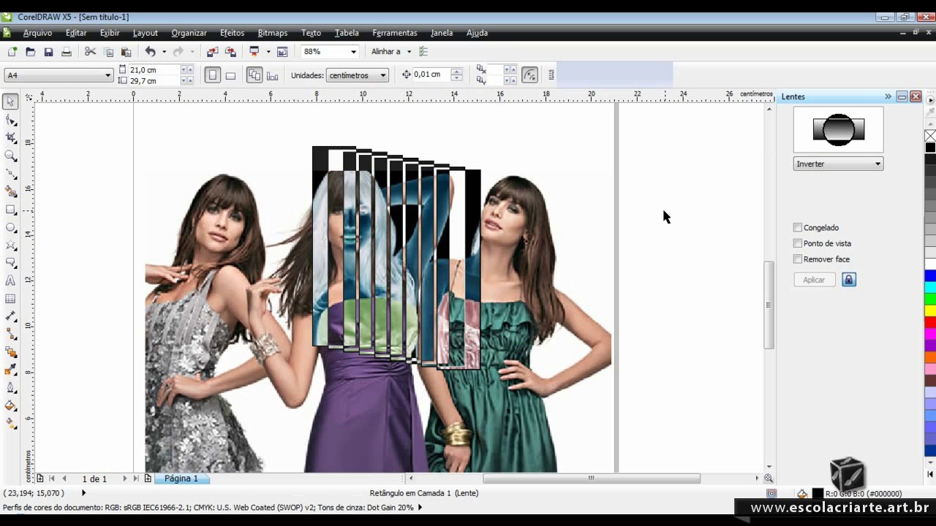
Task: Copy the selection with the toolbar icon
Action: click(108, 52)
